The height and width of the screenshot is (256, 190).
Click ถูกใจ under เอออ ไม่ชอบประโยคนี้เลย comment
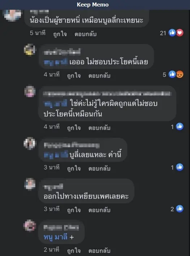tap(74, 76)
